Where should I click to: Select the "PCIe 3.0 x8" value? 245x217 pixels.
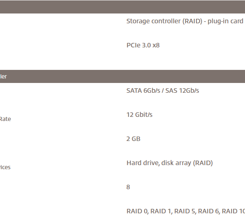click(x=143, y=45)
